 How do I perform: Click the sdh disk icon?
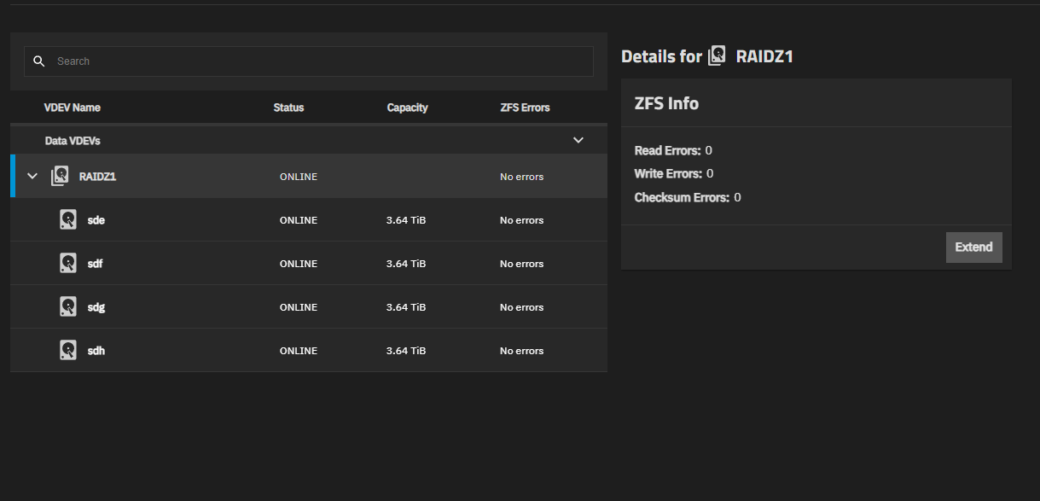point(68,351)
